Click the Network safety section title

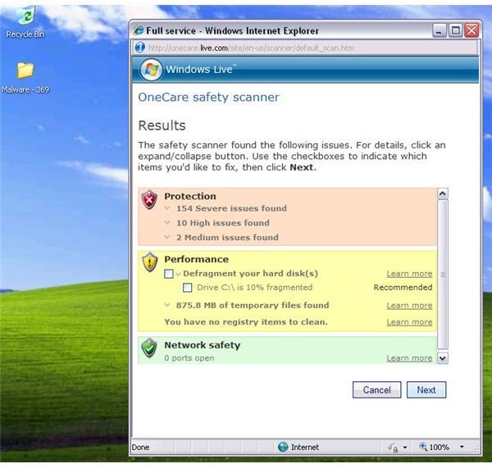(x=203, y=345)
